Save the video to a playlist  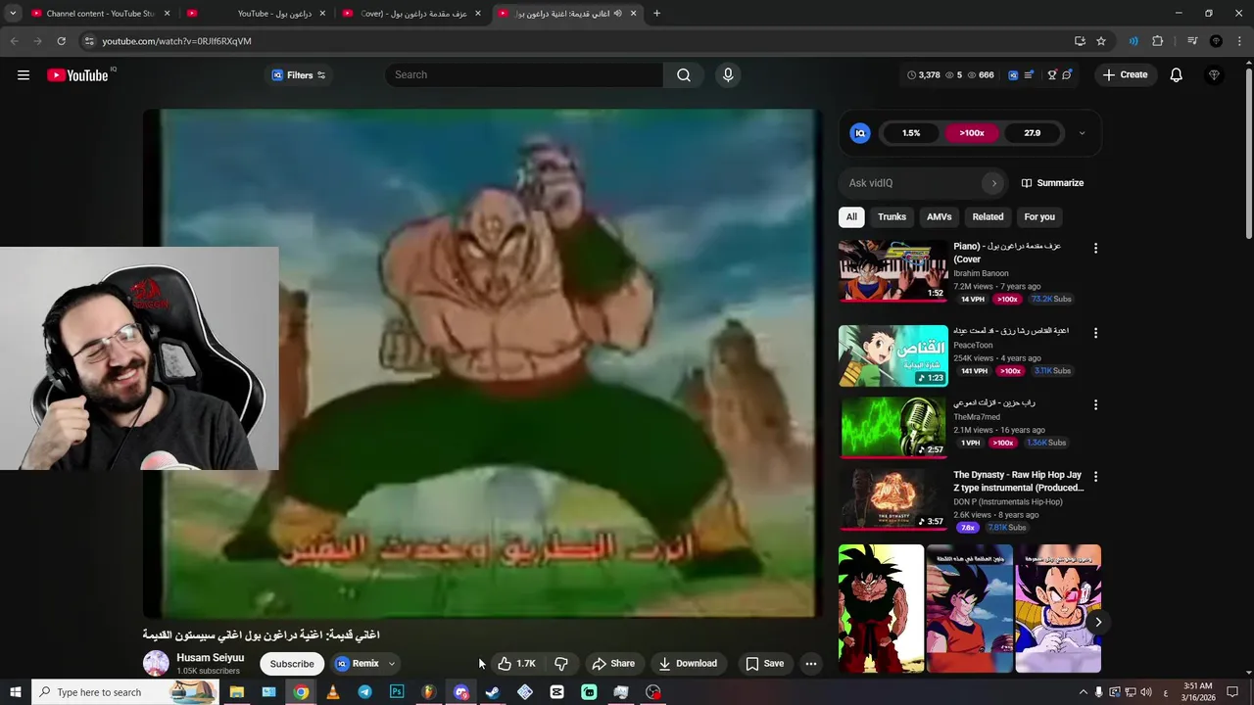764,664
